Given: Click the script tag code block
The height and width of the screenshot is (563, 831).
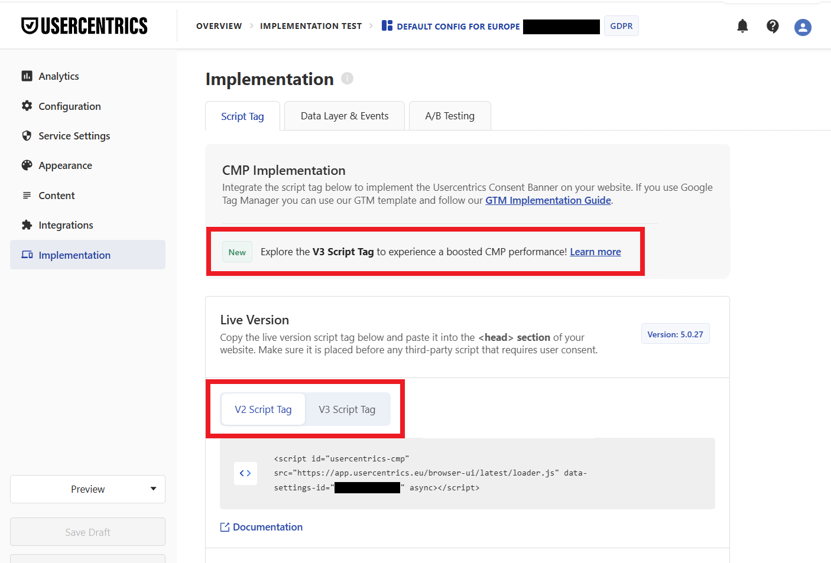Looking at the screenshot, I should 468,473.
